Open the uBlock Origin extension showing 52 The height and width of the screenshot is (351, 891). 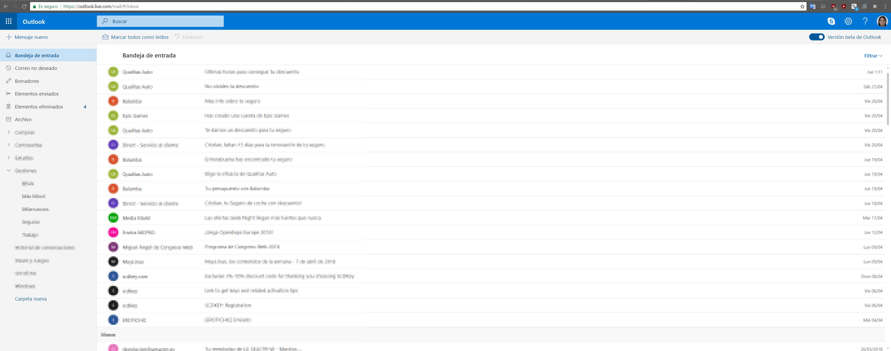[x=833, y=6]
